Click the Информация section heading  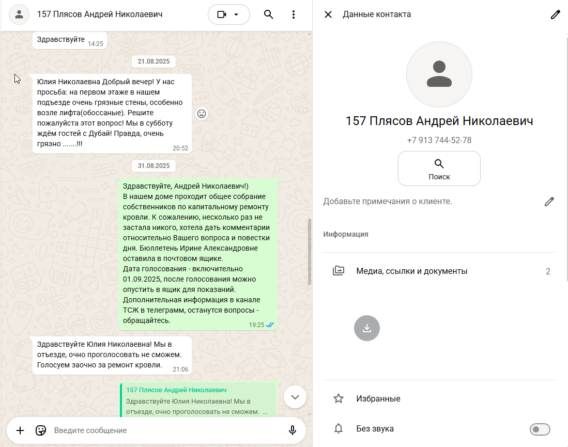click(x=346, y=235)
